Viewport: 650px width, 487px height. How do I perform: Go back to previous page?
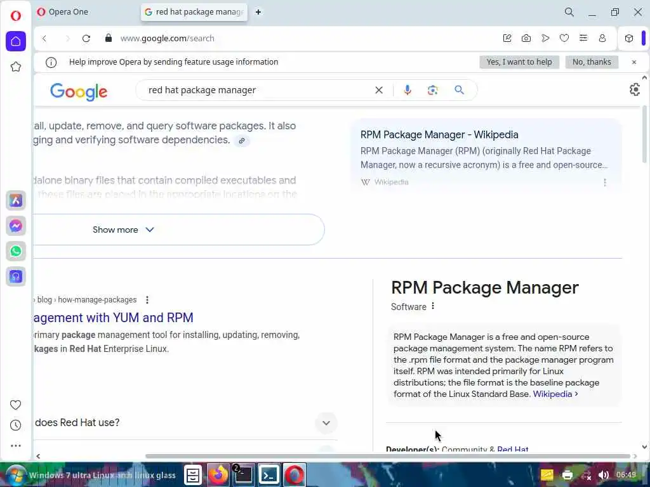(44, 39)
